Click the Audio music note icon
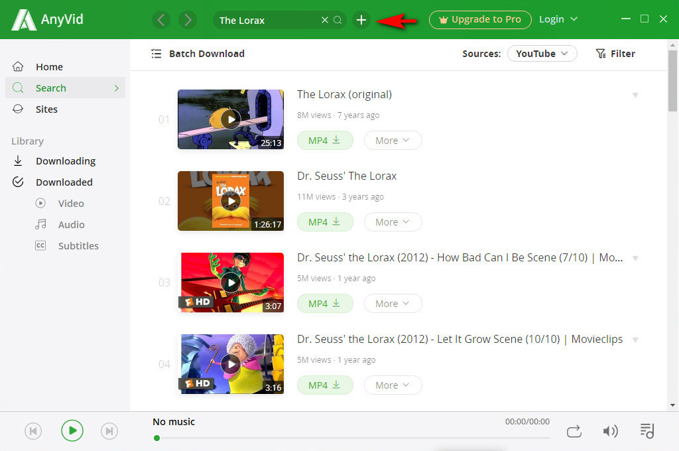The height and width of the screenshot is (451, 679). click(x=40, y=224)
